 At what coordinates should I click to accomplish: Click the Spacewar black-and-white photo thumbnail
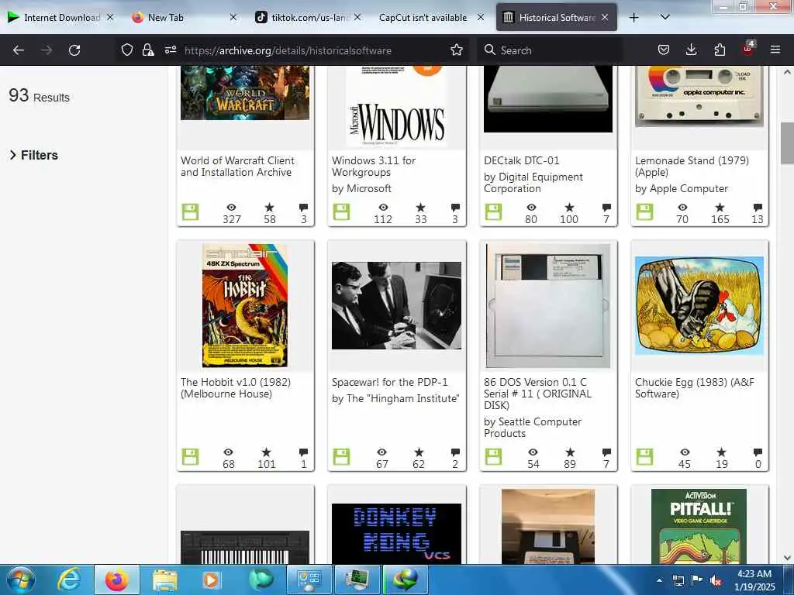tap(396, 305)
